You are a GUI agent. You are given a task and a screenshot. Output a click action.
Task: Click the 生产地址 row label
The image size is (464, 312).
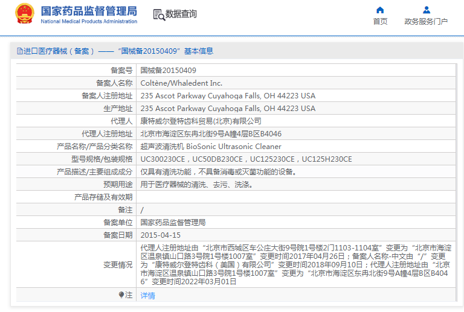pos(118,109)
